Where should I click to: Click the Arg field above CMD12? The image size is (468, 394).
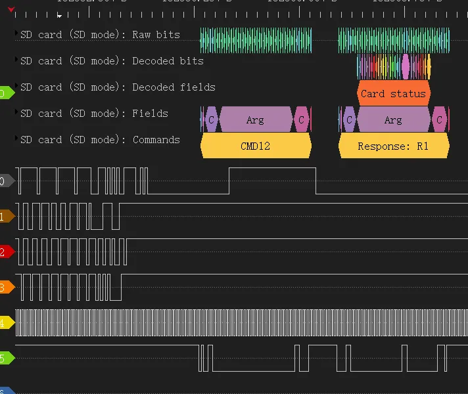click(255, 120)
